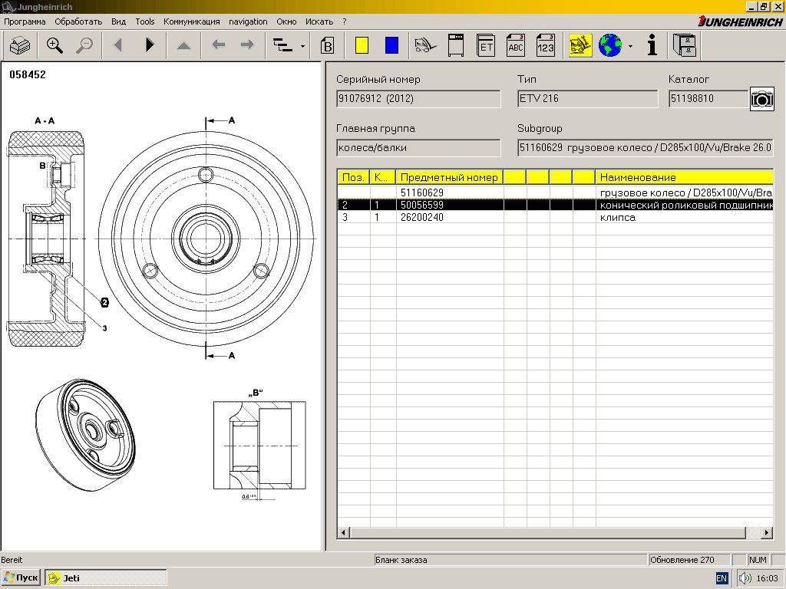
Task: Click the forklift truck icon
Action: coord(425,45)
